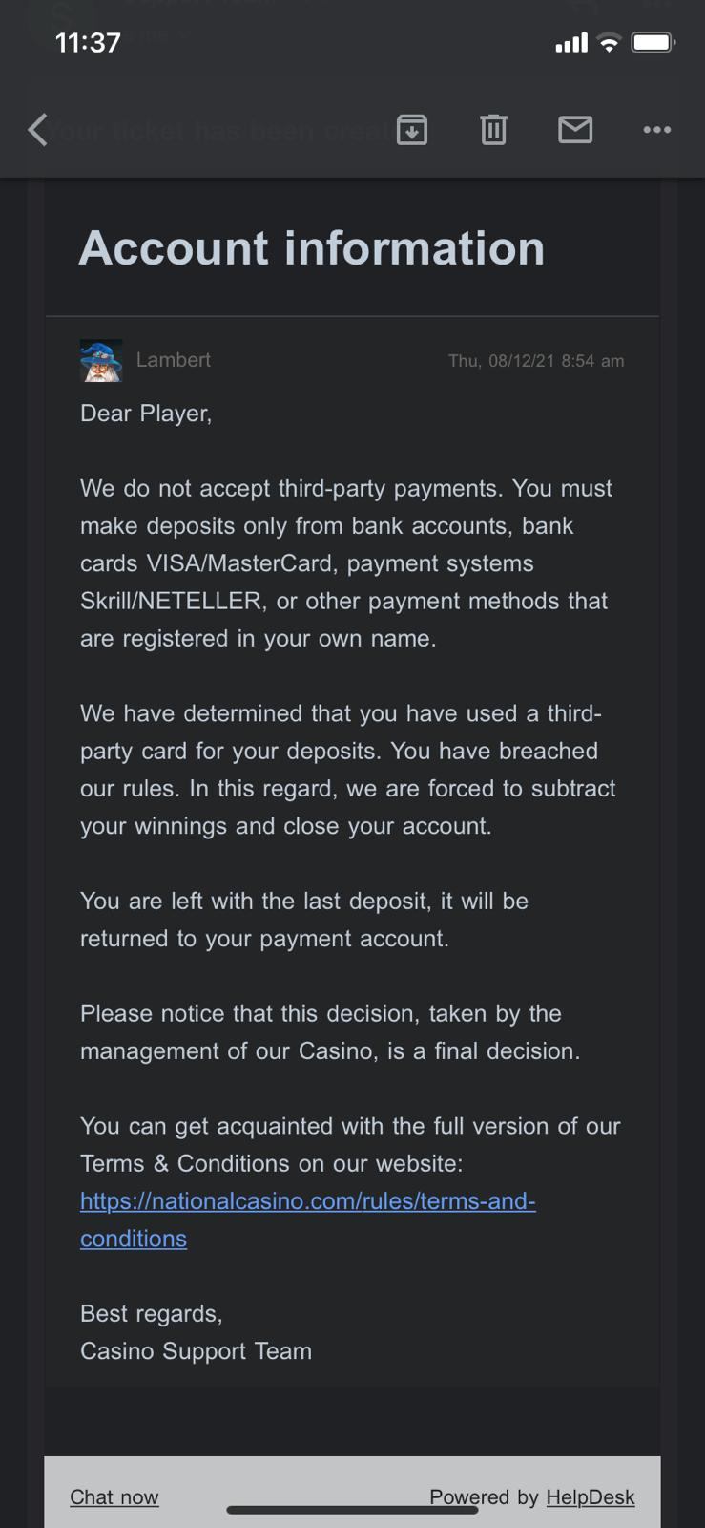Tap the back chevron arrow
This screenshot has width=705, height=1528.
(x=38, y=130)
